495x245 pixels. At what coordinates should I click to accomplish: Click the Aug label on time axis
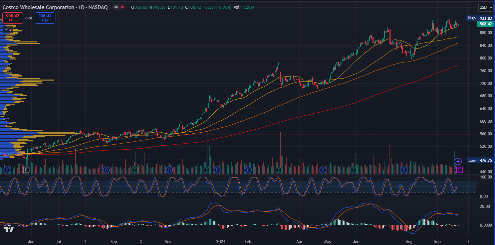coord(409,241)
